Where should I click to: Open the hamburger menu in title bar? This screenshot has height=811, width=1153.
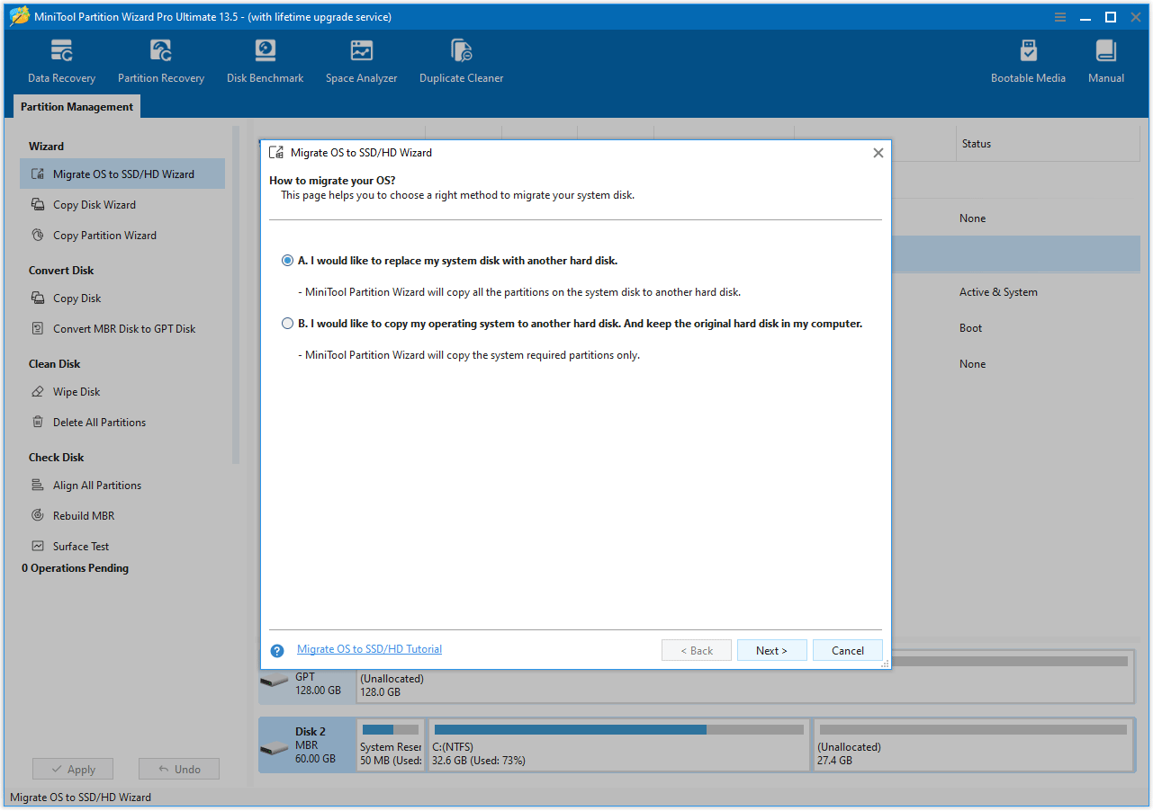pos(1059,16)
